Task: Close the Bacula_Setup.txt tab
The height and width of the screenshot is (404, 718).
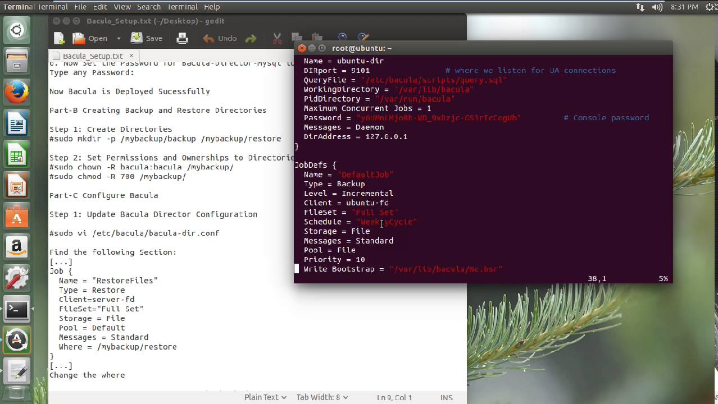Action: 132,56
